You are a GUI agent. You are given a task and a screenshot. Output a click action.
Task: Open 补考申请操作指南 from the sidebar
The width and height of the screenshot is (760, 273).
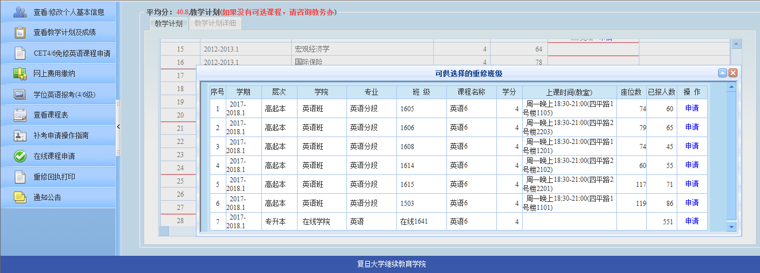tap(61, 135)
